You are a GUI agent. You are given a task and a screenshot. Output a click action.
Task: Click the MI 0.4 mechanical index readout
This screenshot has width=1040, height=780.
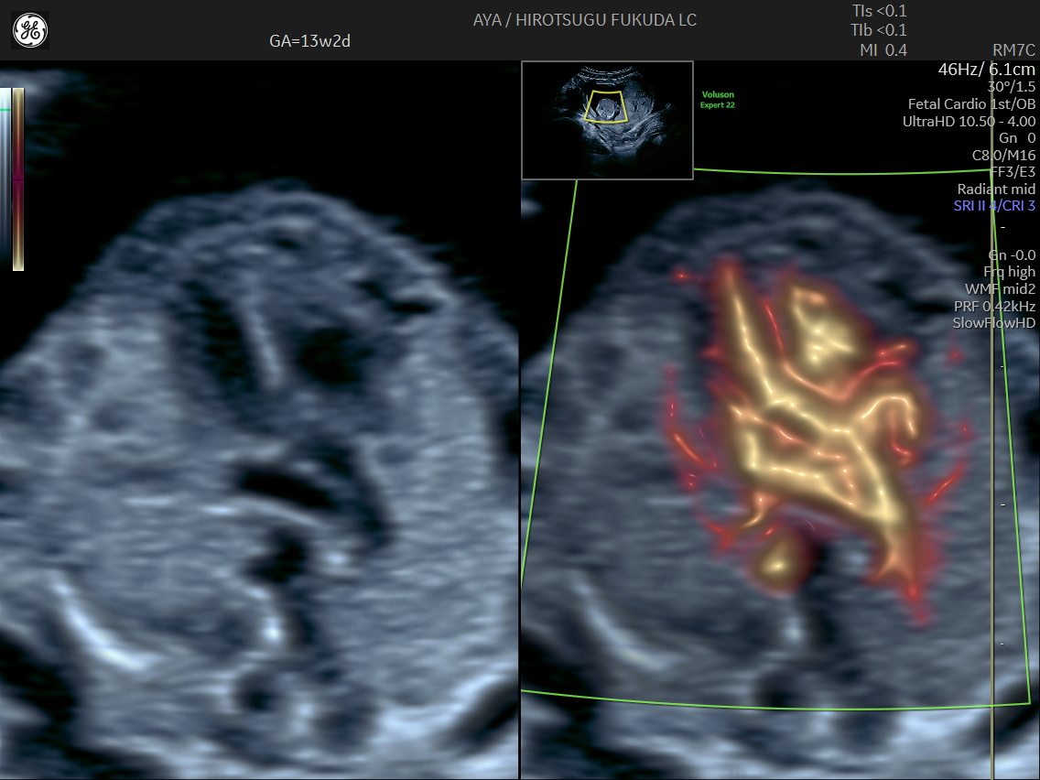pos(883,50)
